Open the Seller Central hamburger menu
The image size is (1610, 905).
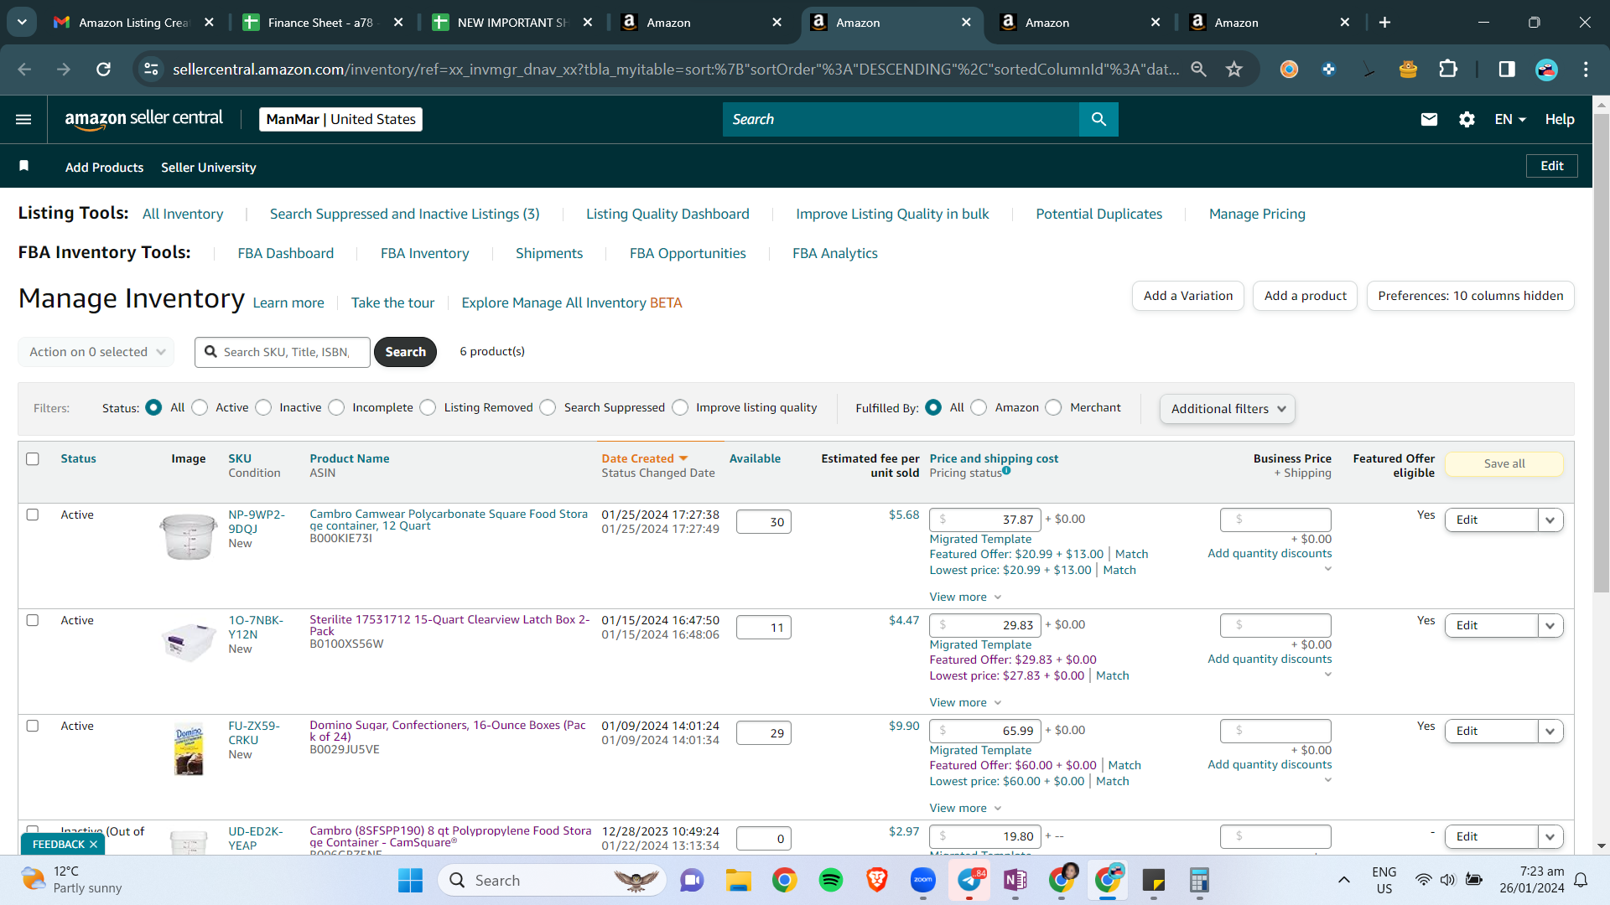click(x=23, y=119)
